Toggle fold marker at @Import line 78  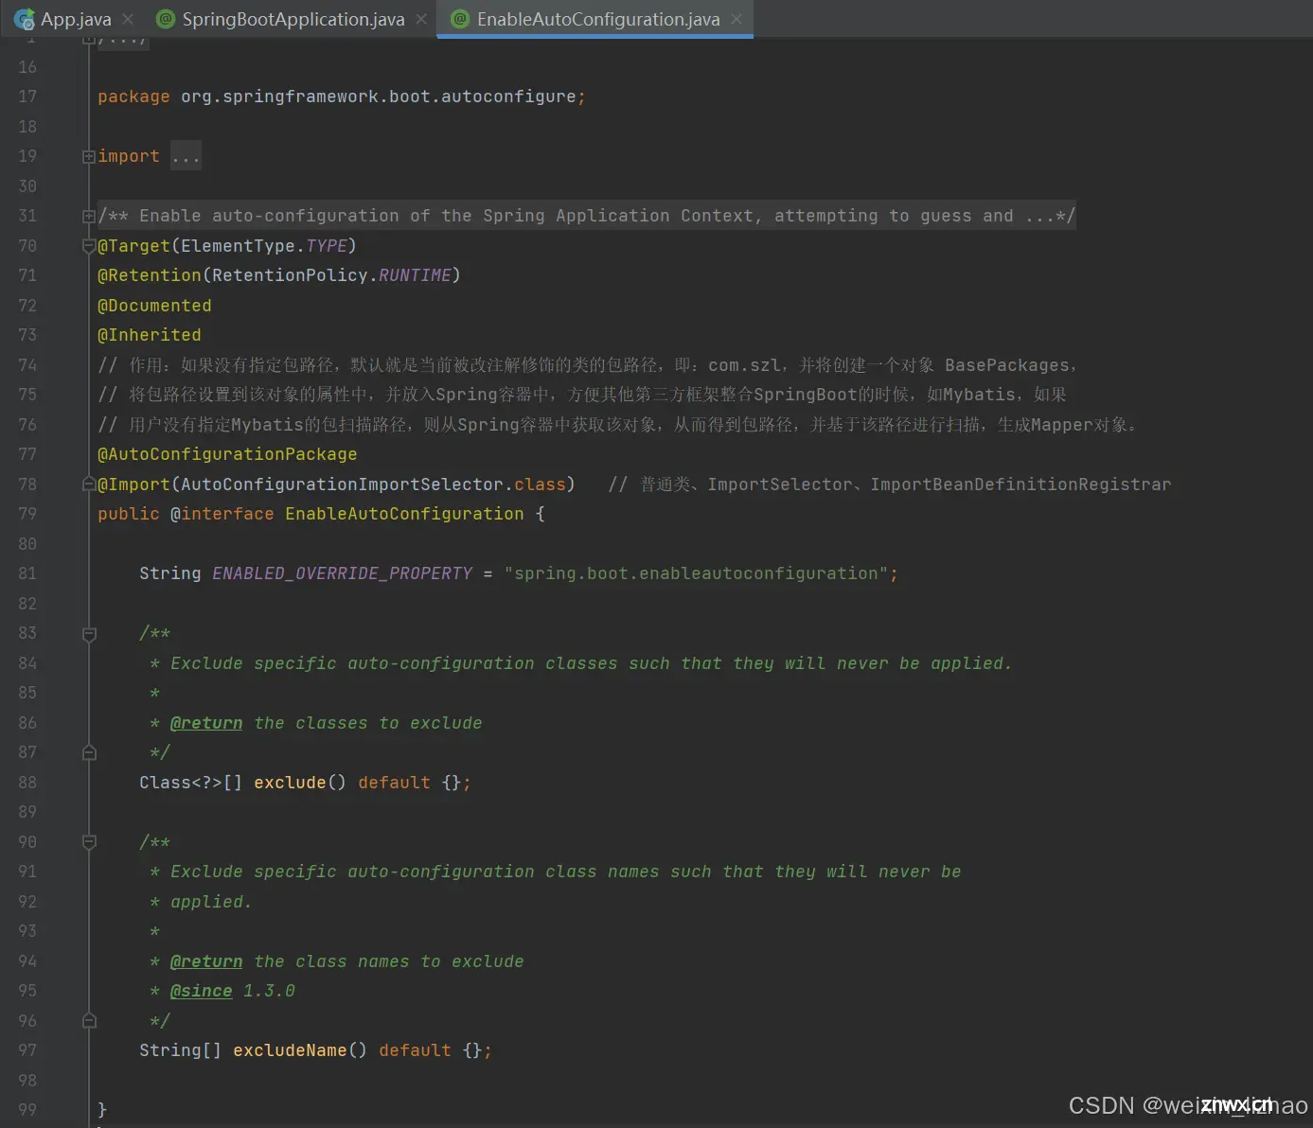coord(89,485)
